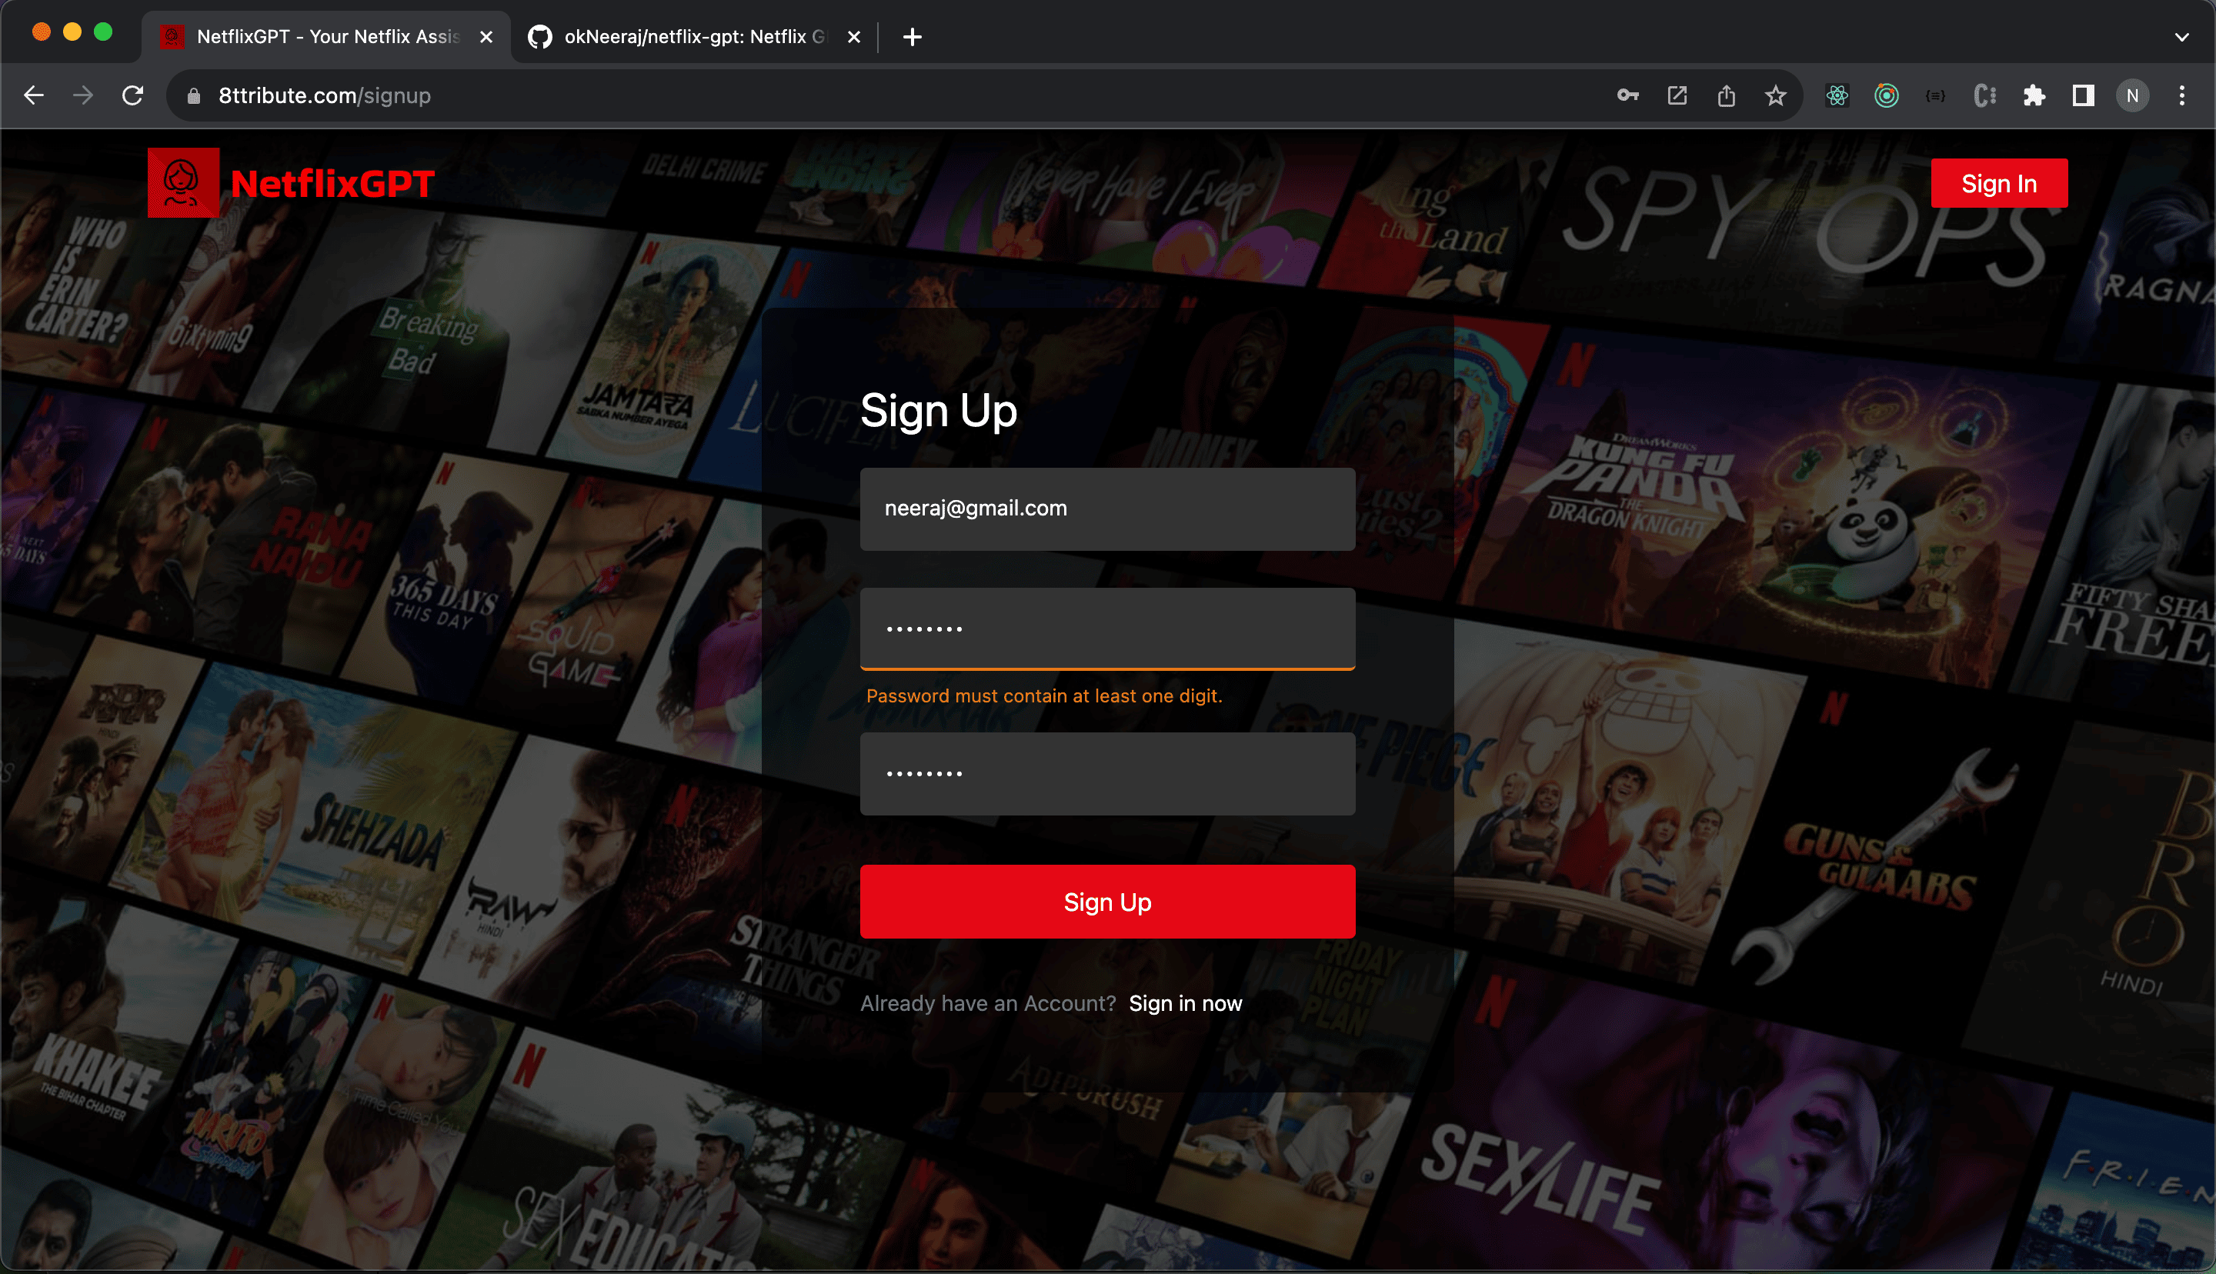The image size is (2216, 1274).
Task: Open the React Developer Tools extension icon
Action: tap(1837, 95)
